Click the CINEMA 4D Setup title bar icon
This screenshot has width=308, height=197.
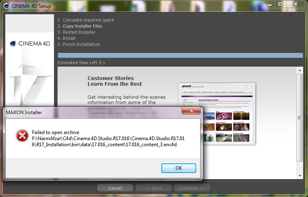[6, 6]
